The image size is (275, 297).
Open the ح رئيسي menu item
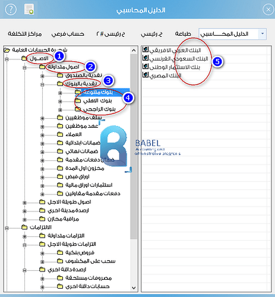(x=151, y=34)
